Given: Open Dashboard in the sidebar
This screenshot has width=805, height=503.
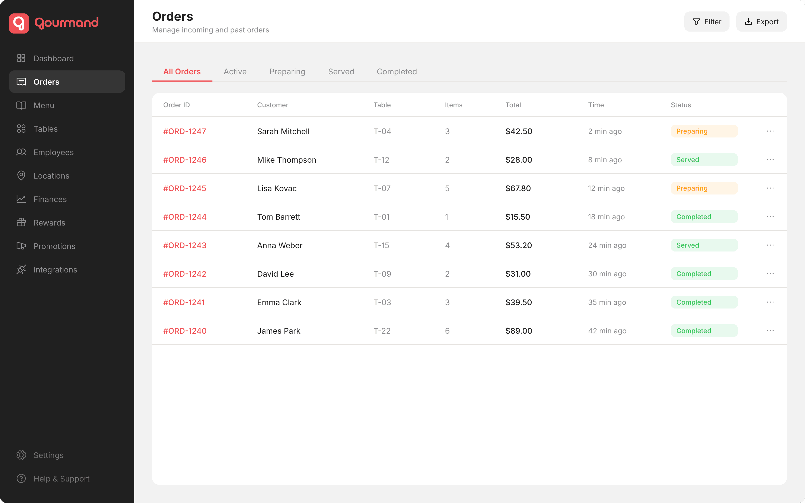Looking at the screenshot, I should tap(67, 58).
